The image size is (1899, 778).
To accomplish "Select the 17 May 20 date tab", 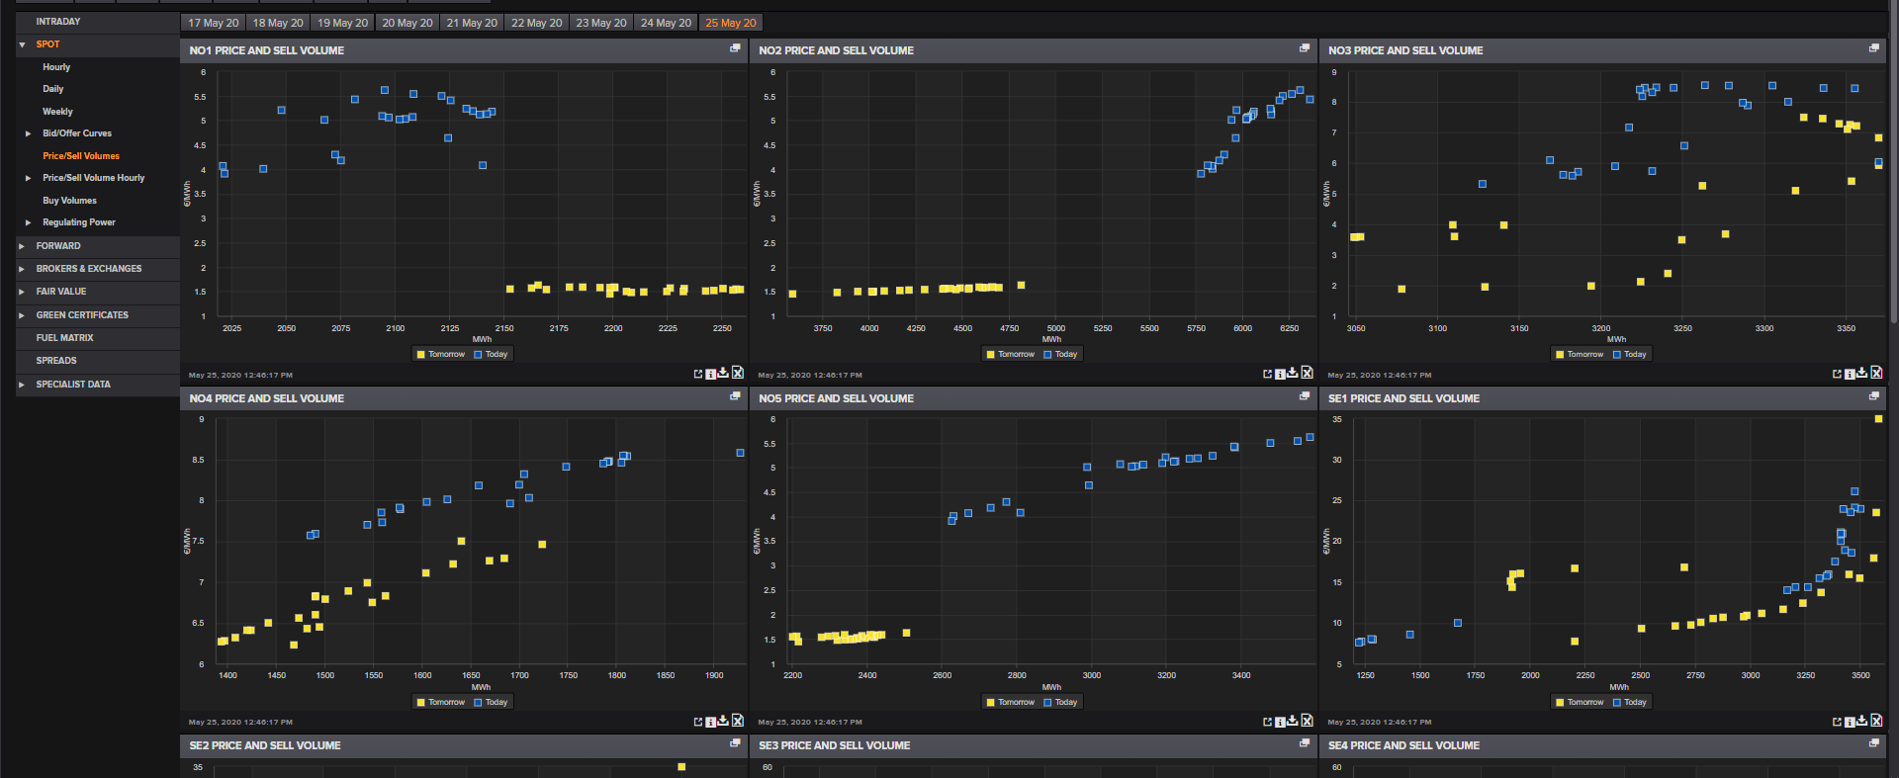I will [213, 23].
